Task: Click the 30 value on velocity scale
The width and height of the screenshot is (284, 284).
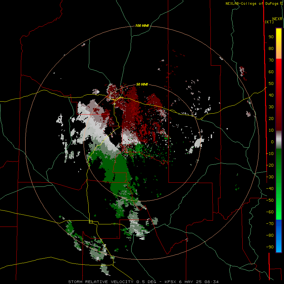Action: (x=271, y=107)
